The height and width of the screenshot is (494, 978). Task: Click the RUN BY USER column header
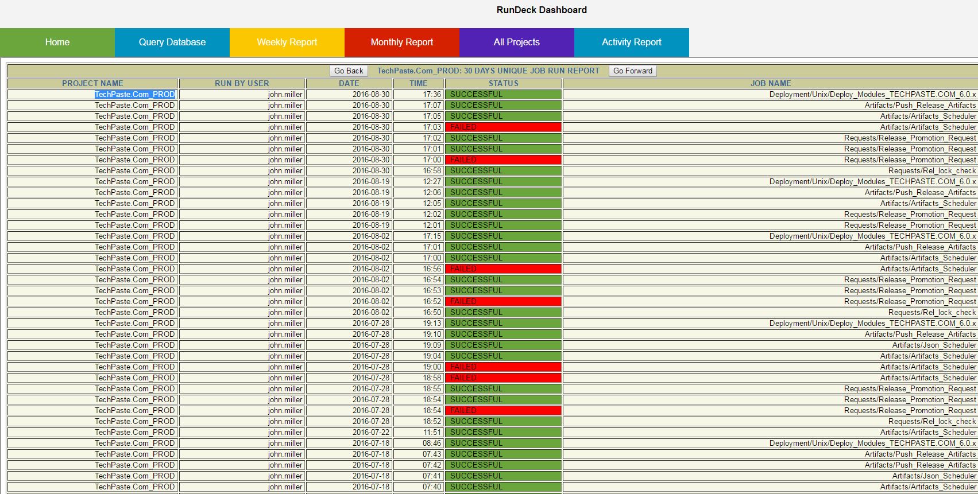pyautogui.click(x=242, y=84)
